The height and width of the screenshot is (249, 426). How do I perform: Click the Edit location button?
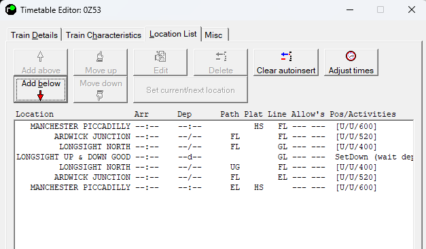click(160, 62)
